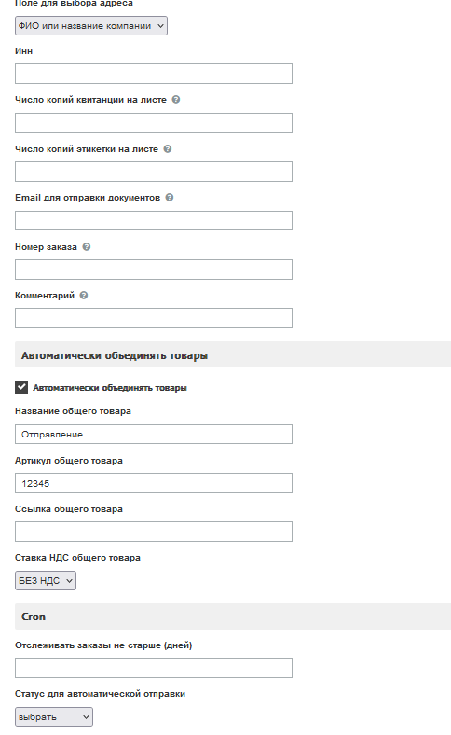Click Число копий этикетки на листе field

pos(154,172)
